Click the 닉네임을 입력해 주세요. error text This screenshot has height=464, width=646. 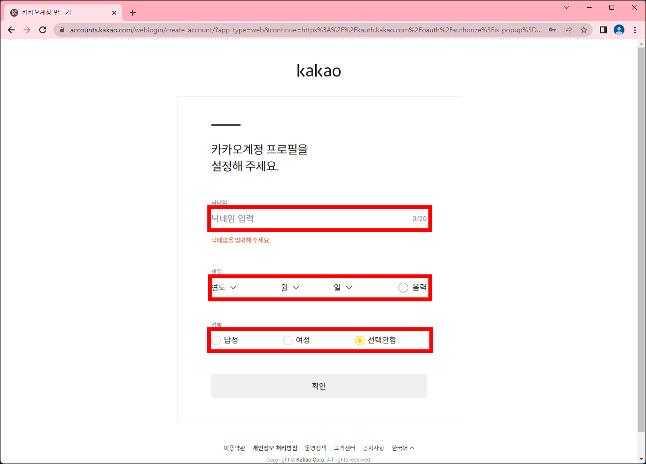pos(241,240)
